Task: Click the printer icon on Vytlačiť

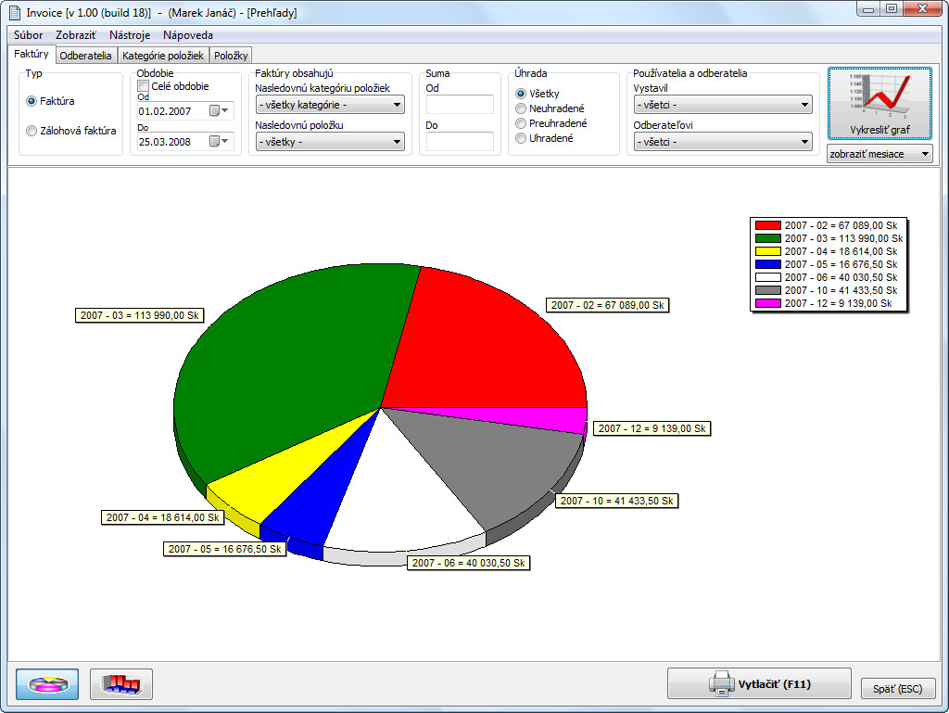Action: tap(721, 684)
